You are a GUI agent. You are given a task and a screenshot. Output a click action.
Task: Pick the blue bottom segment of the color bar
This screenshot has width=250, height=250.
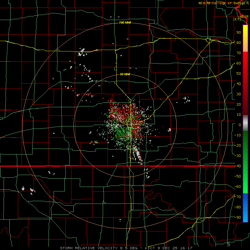coord(245,208)
